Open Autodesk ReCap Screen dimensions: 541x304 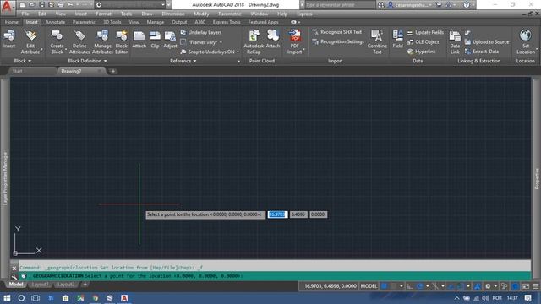(254, 41)
